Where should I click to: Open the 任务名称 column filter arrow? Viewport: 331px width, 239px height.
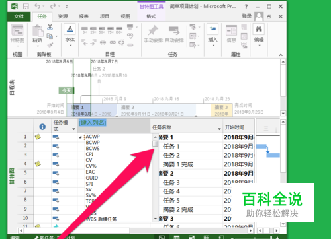click(219, 129)
